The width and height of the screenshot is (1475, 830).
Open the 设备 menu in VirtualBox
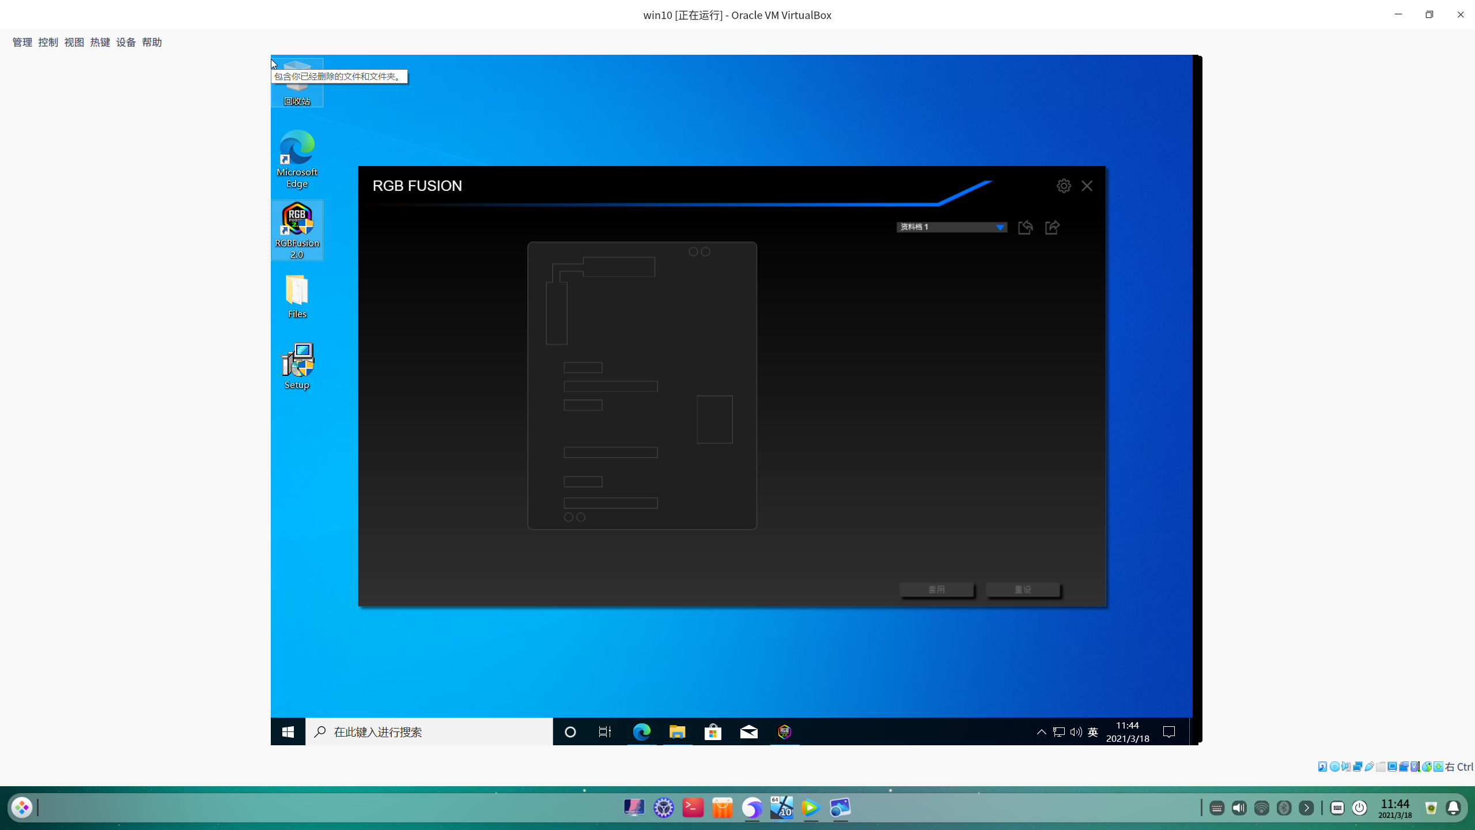[126, 42]
